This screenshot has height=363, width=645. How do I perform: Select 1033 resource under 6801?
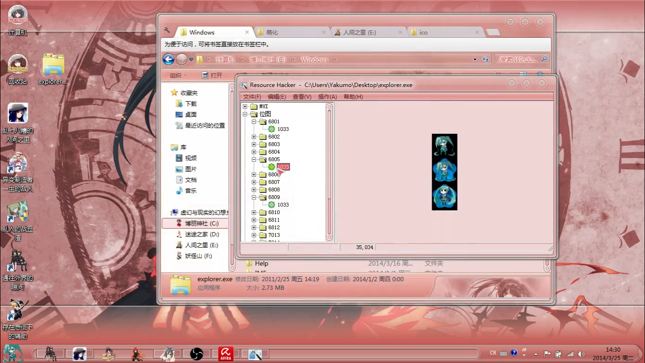283,129
